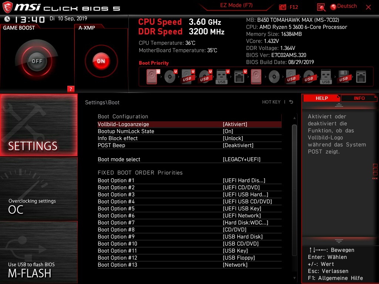Click the Settings\Boot breadcrumb text
The image size is (379, 284).
(102, 102)
